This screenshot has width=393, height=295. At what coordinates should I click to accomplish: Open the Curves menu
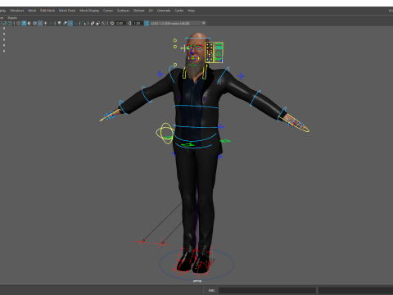click(x=108, y=11)
